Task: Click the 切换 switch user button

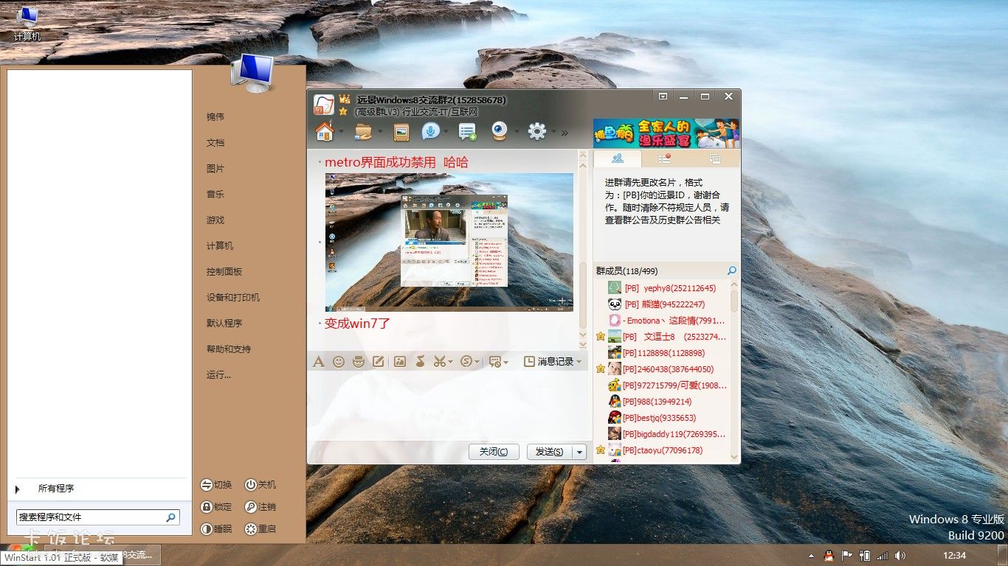Action: click(216, 485)
